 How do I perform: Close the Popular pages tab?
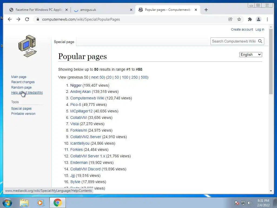196,10
